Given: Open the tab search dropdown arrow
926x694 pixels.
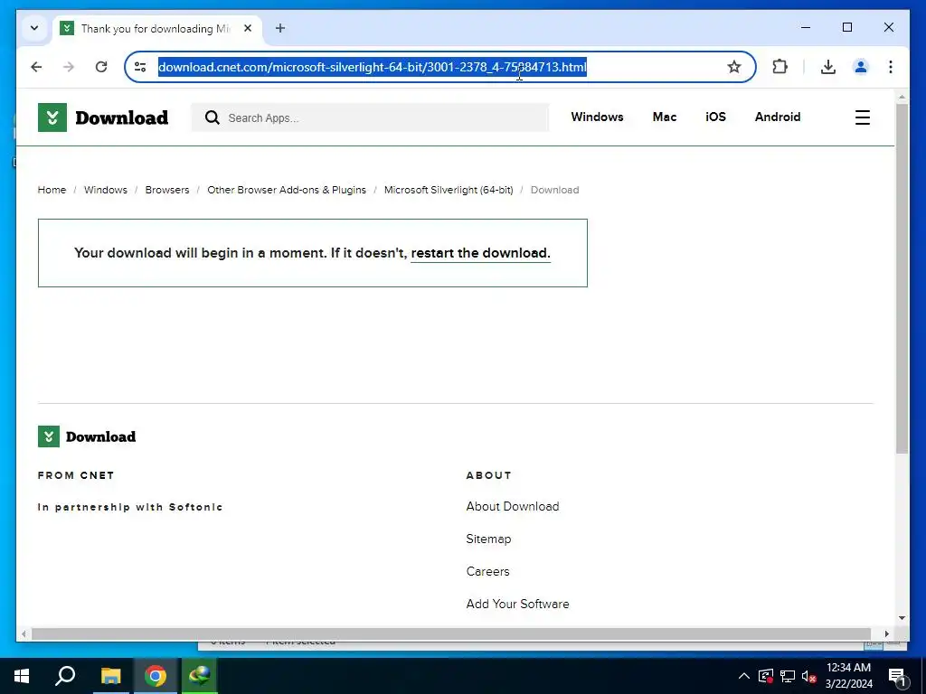Looking at the screenshot, I should 34,28.
